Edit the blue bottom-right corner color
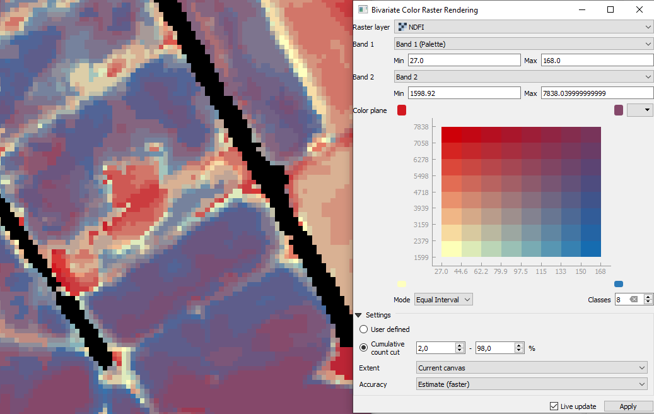This screenshot has width=654, height=414. tap(619, 283)
